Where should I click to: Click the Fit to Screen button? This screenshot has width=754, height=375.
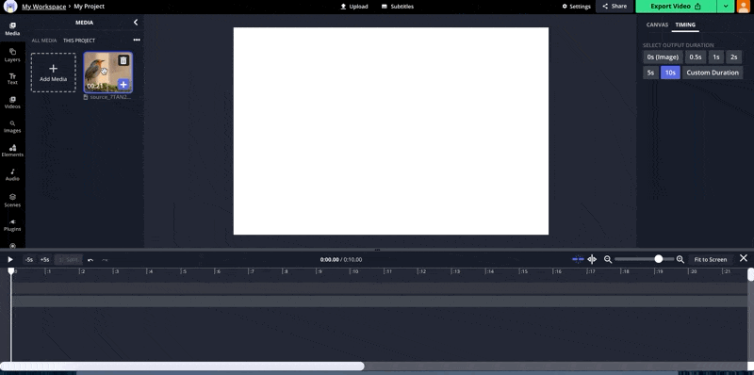click(x=711, y=260)
